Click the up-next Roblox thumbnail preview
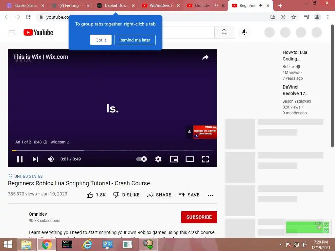The width and height of the screenshot is (335, 251). click(x=205, y=132)
